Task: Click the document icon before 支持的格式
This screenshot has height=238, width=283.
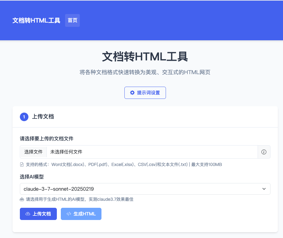Action: (x=22, y=165)
